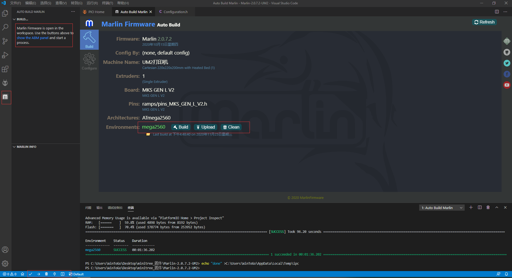
Task: Open the YouTube channel icon
Action: coord(506,85)
